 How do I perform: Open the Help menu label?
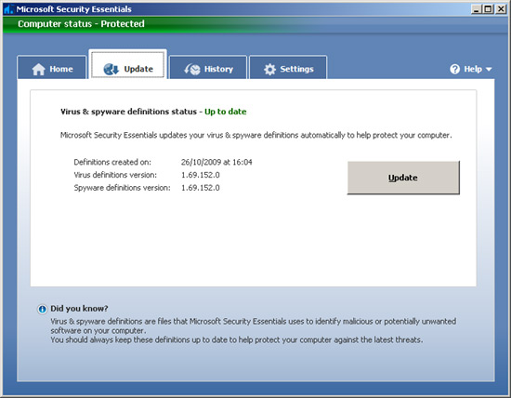coord(473,69)
